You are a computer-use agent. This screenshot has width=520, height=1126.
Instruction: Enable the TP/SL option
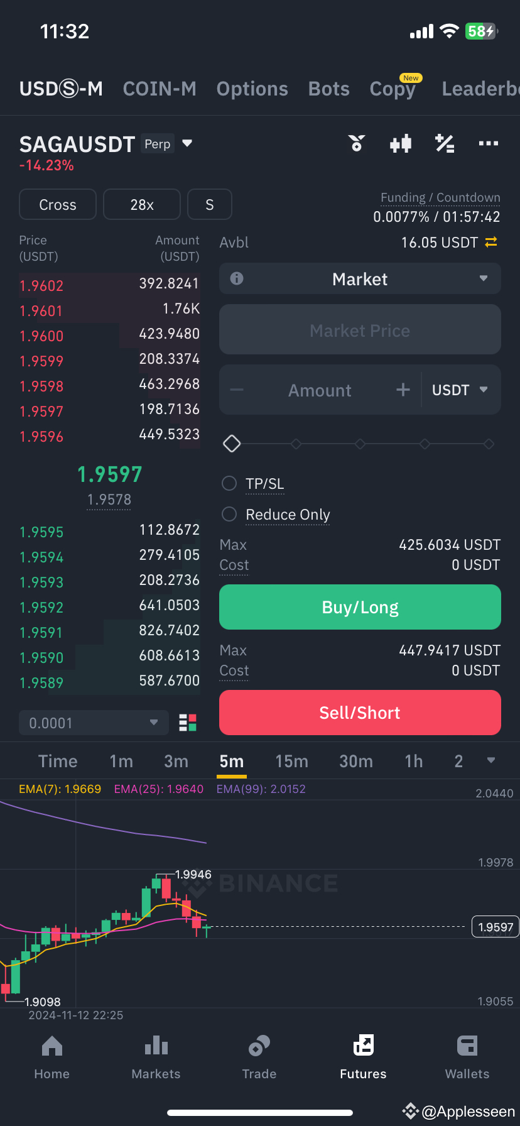pyautogui.click(x=229, y=483)
